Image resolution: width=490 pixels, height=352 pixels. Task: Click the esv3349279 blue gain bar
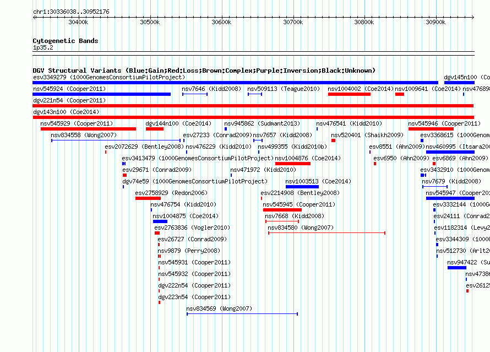click(x=235, y=83)
